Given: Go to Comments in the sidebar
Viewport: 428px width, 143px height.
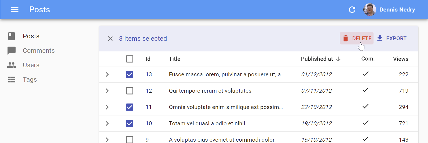Looking at the screenshot, I should pos(39,51).
